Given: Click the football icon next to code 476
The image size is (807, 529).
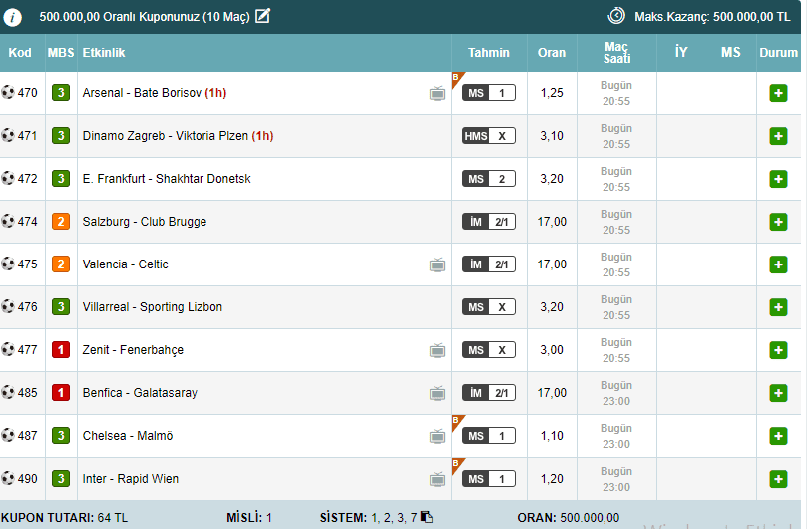Looking at the screenshot, I should click(x=8, y=306).
